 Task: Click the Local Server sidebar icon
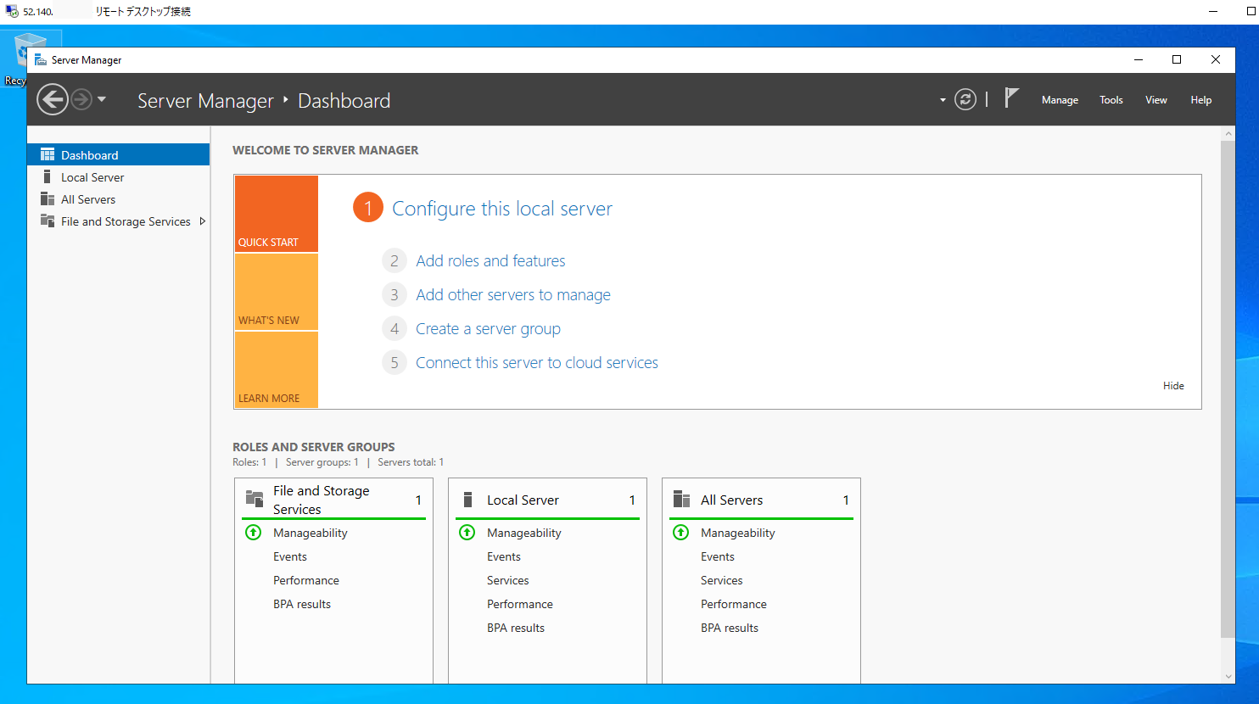tap(48, 176)
